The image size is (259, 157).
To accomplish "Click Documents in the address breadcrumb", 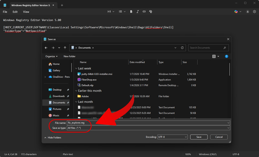I will [85, 48].
